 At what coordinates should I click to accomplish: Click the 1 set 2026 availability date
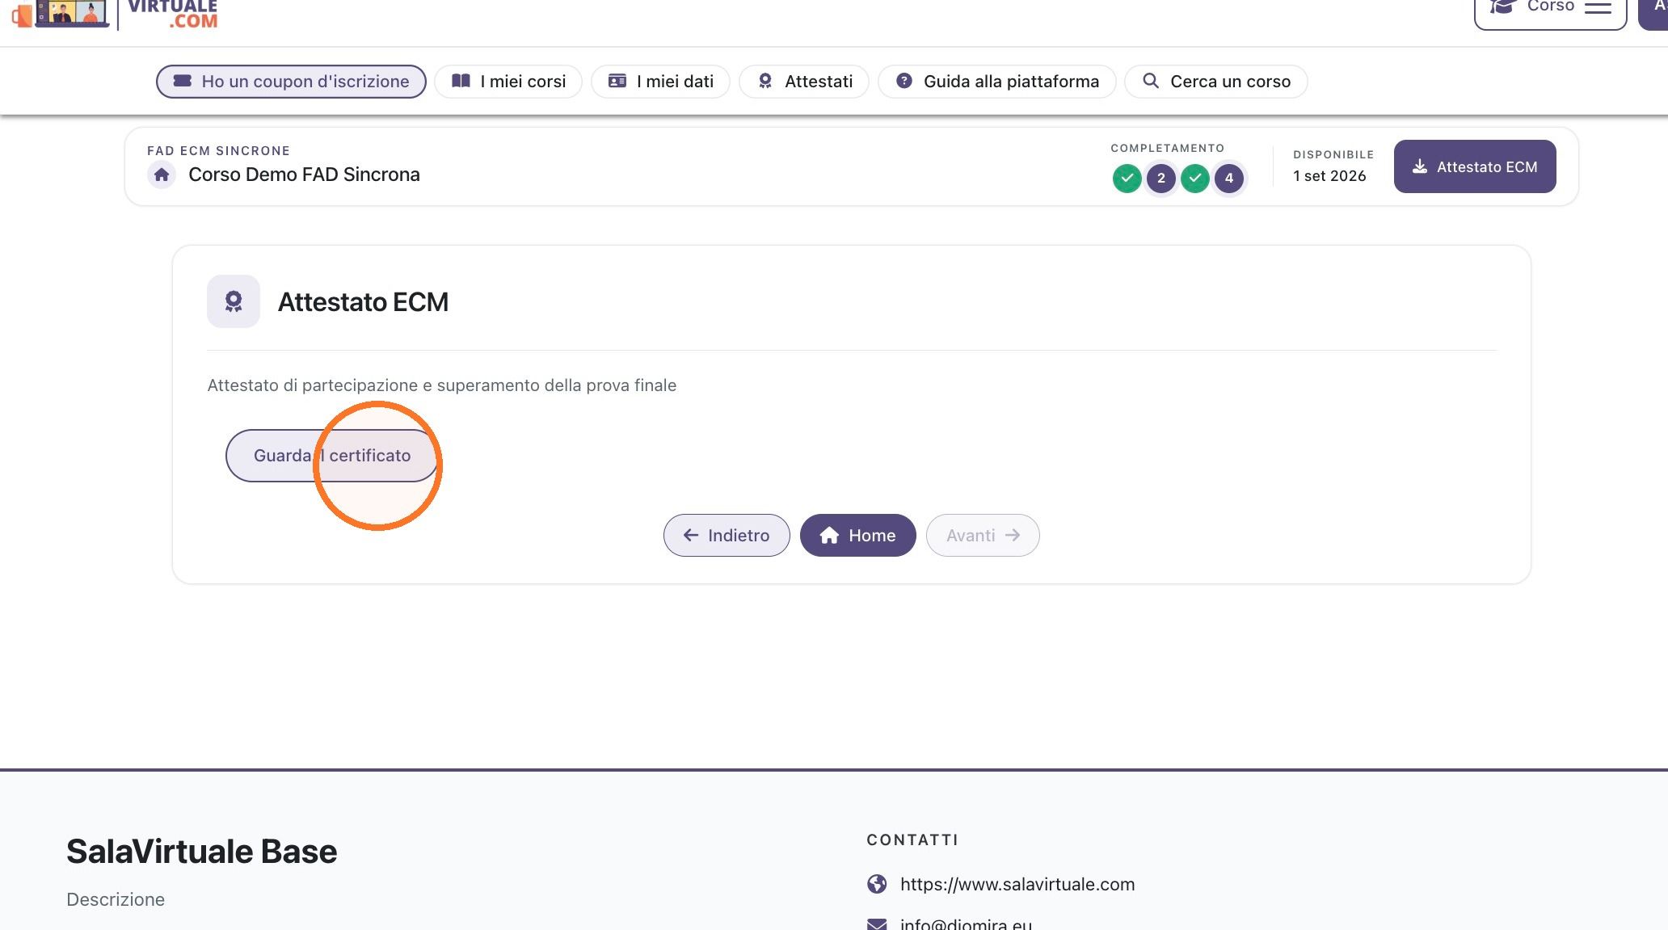point(1329,176)
